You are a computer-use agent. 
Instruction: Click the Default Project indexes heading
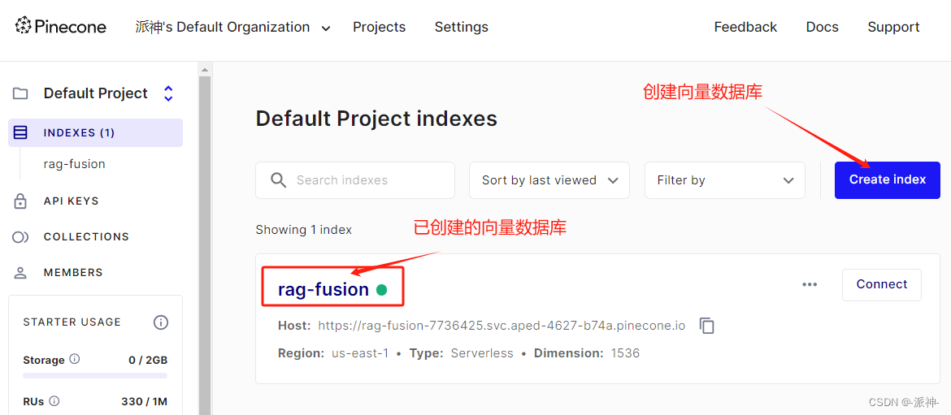click(376, 119)
